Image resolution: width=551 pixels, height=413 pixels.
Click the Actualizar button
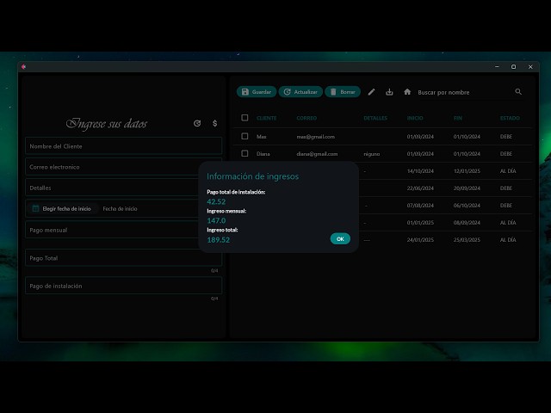[300, 92]
